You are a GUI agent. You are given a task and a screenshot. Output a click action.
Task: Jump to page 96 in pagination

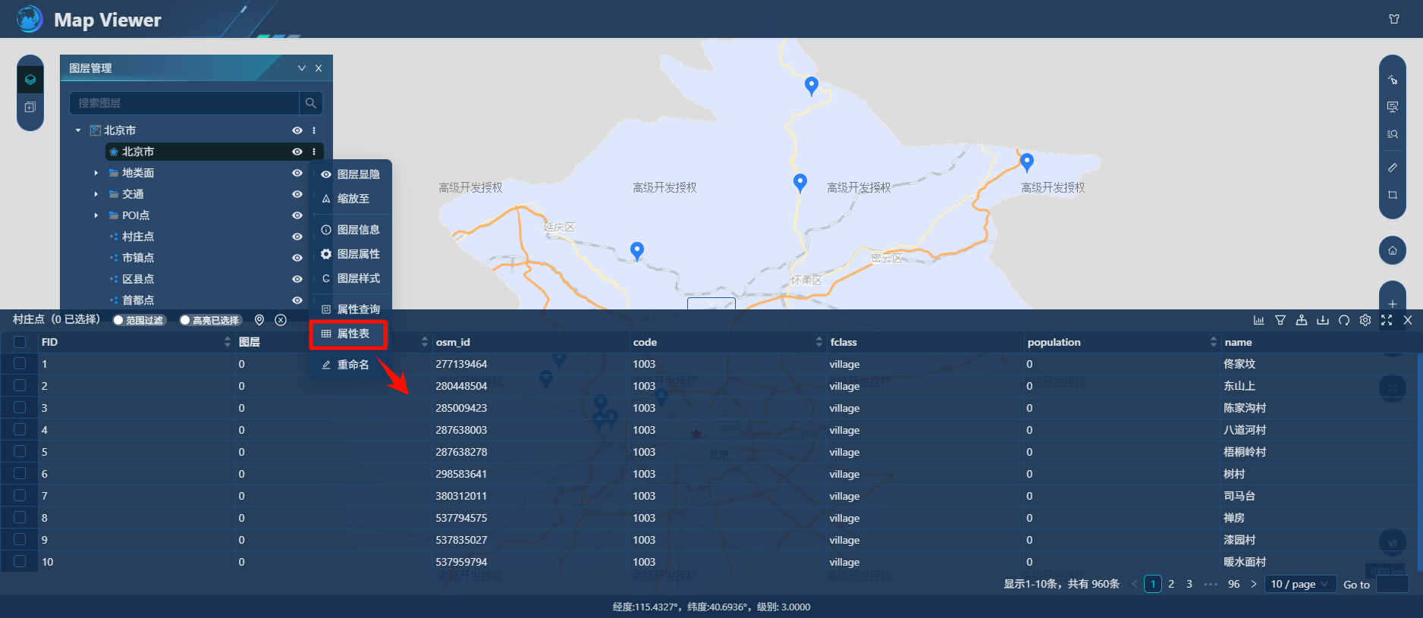tap(1234, 584)
